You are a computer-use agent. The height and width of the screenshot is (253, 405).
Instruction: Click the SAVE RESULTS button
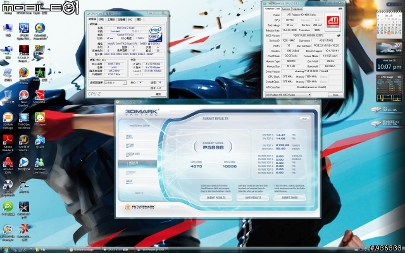(x=252, y=198)
